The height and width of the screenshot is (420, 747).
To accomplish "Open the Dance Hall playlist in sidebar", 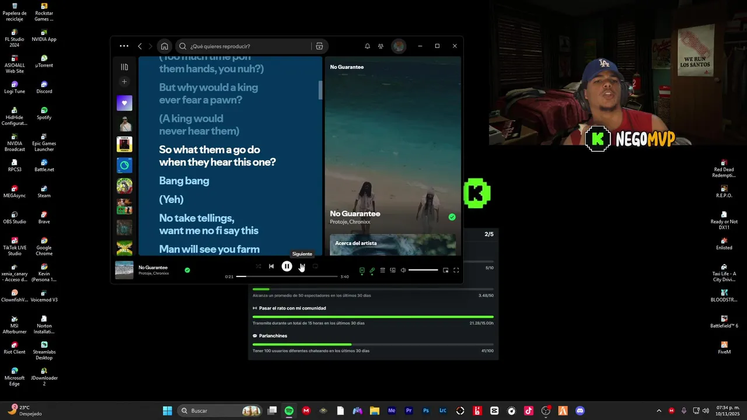I will tap(124, 249).
